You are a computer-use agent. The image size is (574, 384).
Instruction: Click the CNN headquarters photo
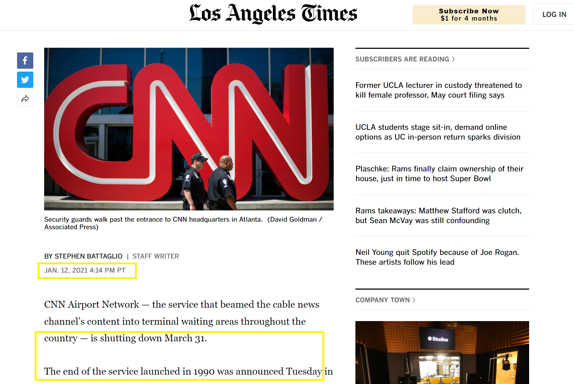[189, 129]
